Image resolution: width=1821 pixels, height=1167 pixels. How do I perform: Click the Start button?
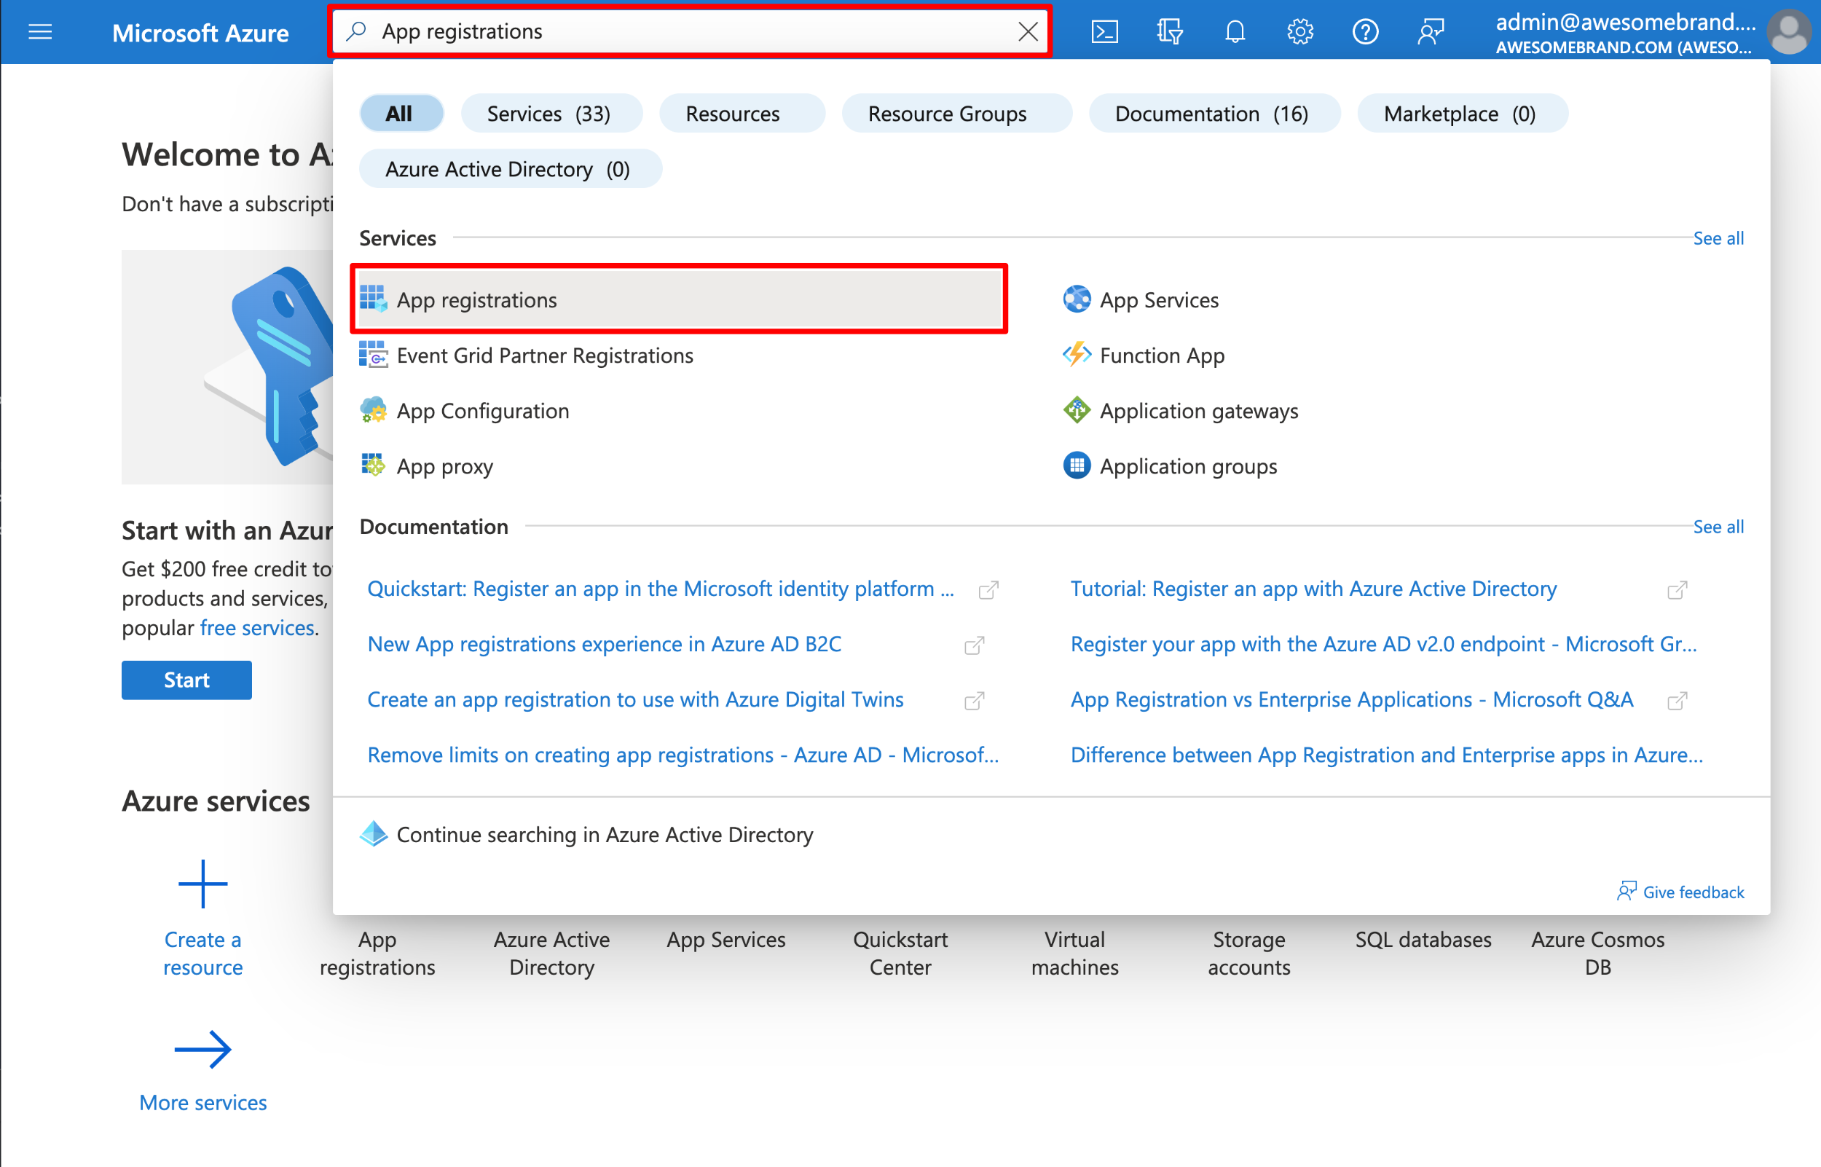186,679
